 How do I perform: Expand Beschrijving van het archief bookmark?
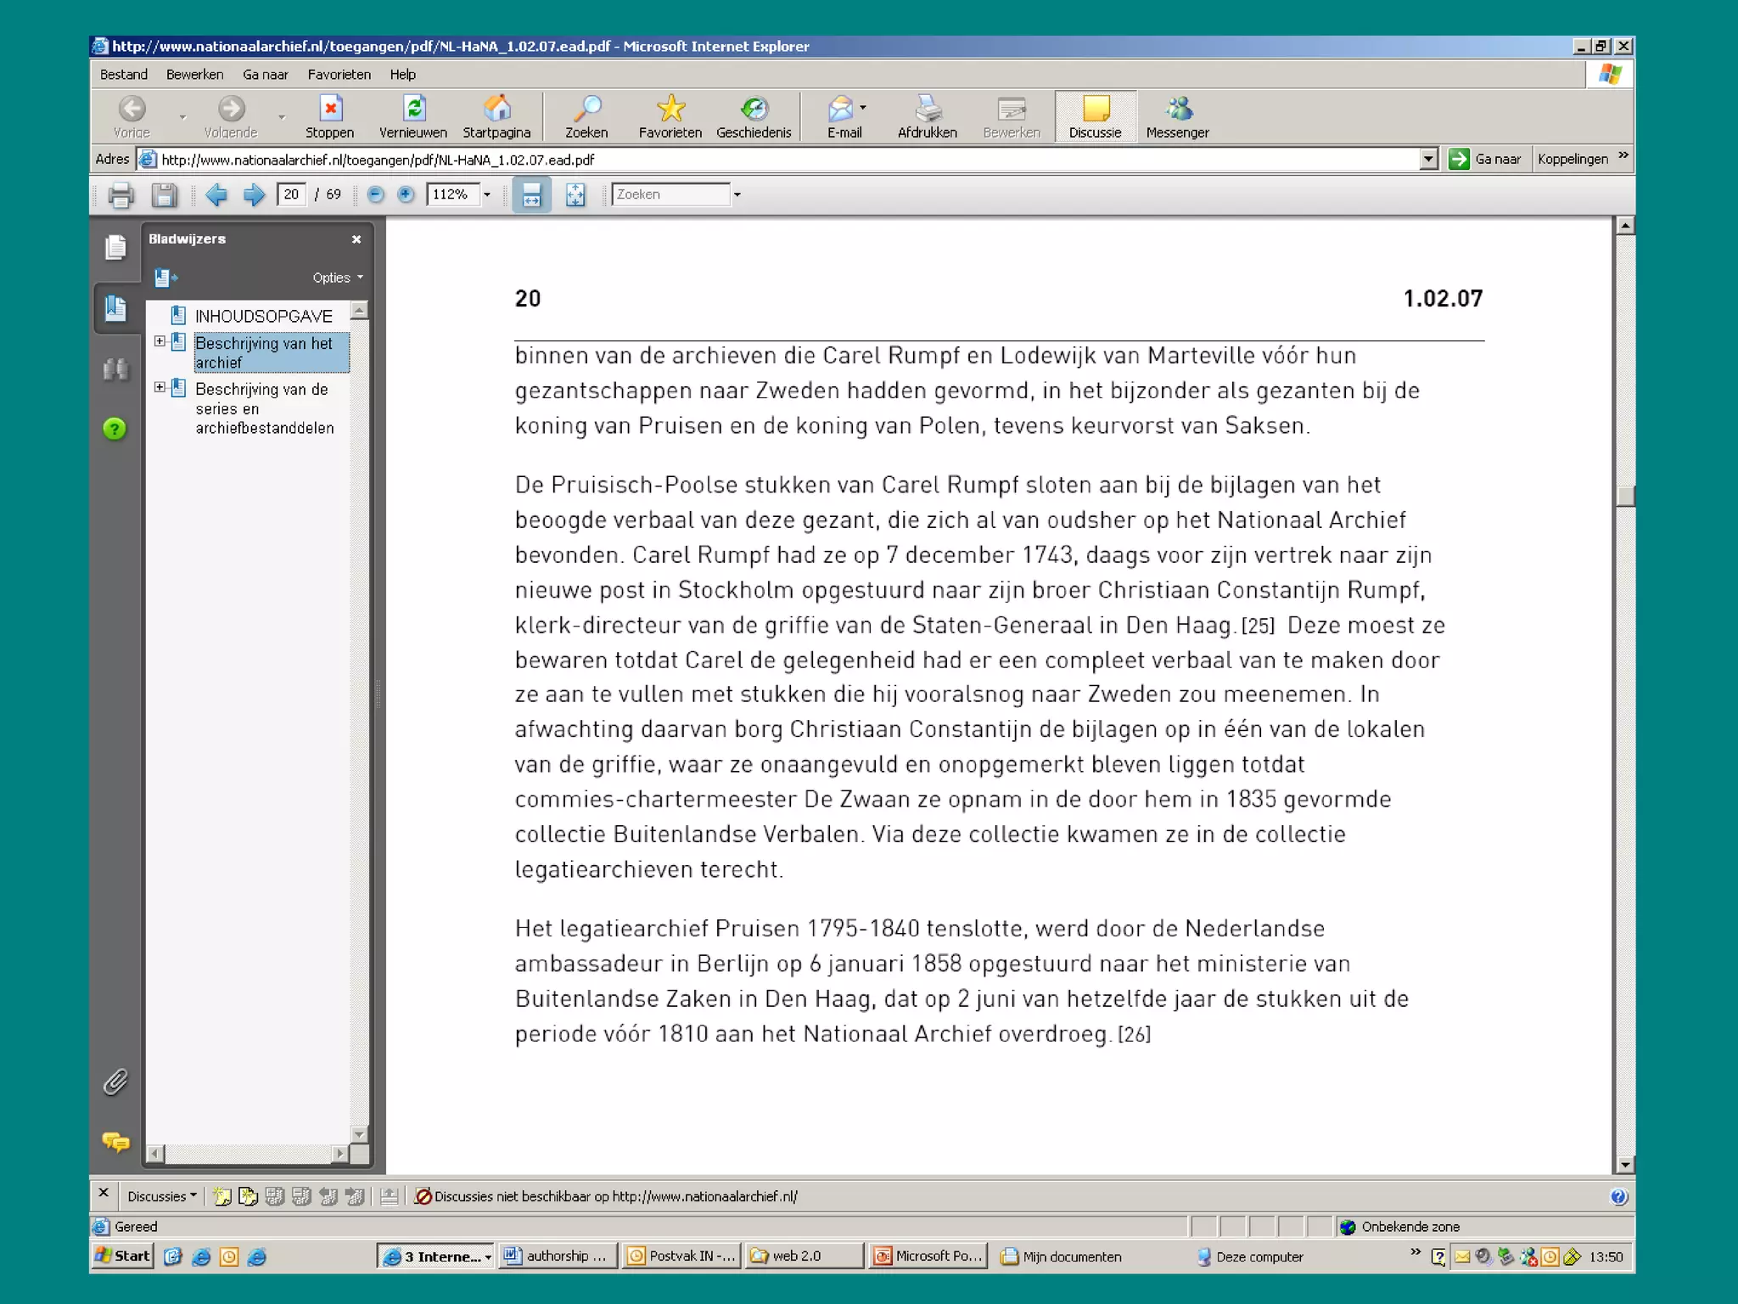[x=160, y=341]
